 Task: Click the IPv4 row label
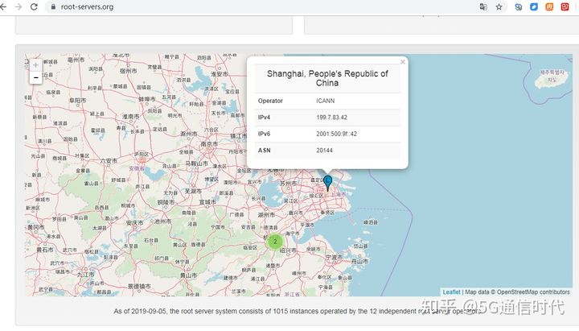pos(264,118)
